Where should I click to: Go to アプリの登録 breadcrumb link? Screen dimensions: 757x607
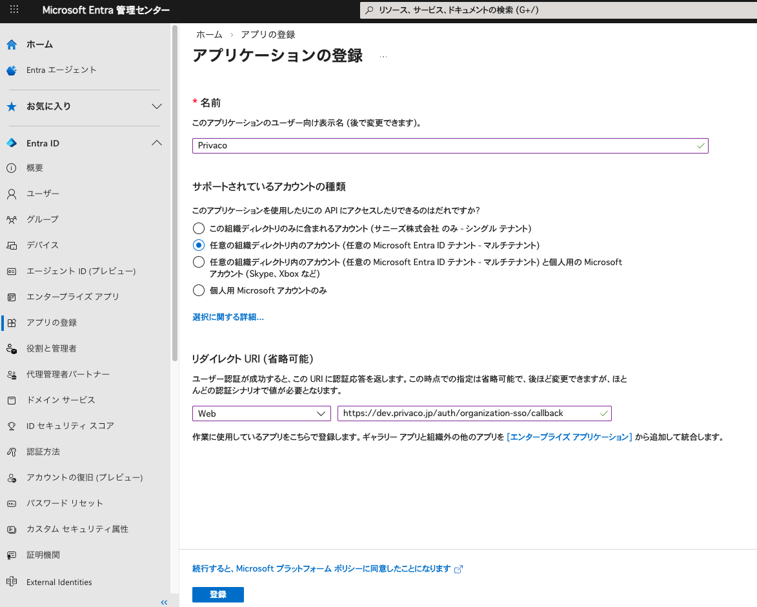tap(268, 35)
